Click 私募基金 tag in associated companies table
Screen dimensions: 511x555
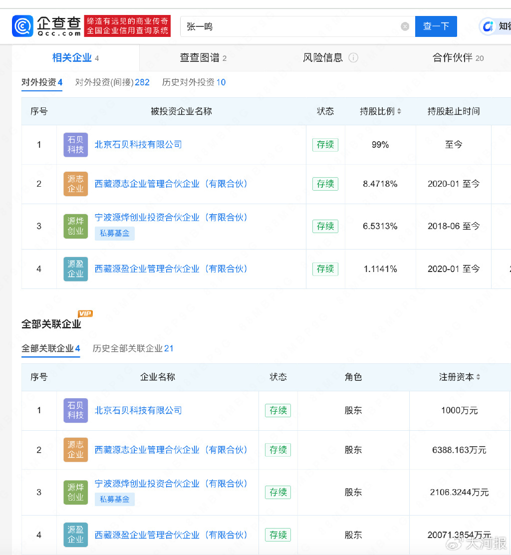115,500
